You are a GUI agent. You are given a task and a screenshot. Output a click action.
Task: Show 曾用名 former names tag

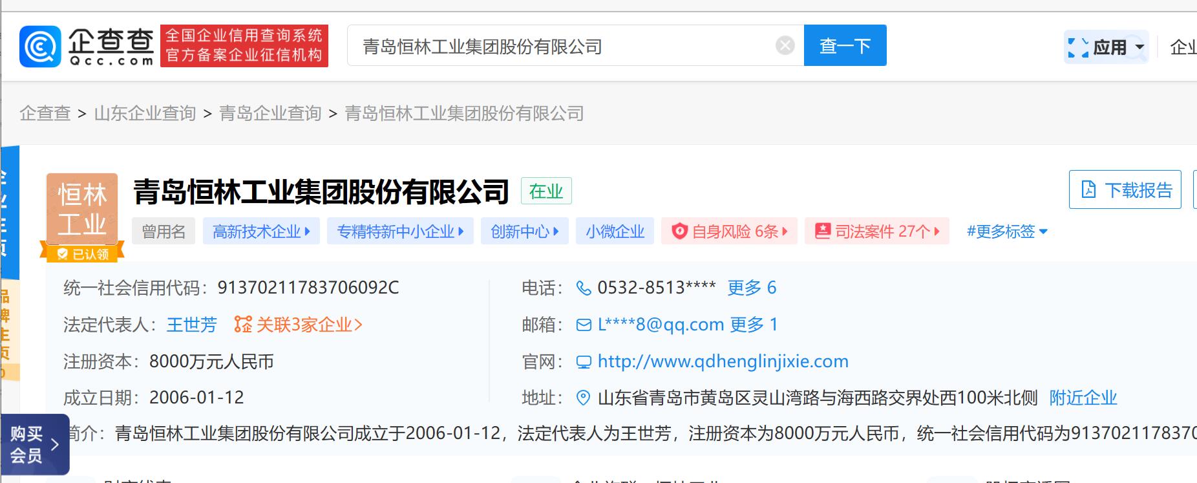coord(164,231)
